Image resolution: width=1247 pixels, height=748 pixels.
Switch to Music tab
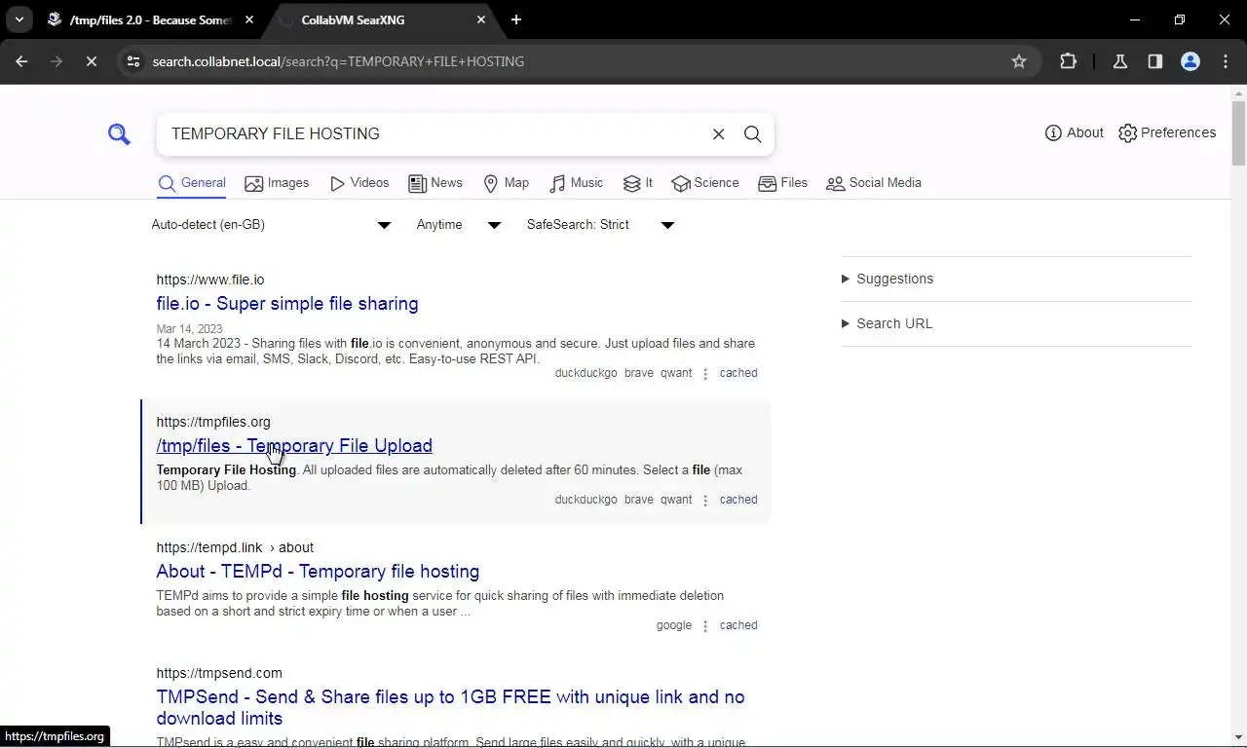click(x=576, y=183)
